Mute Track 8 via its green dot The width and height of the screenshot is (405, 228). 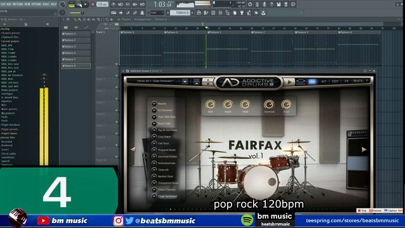(116, 145)
